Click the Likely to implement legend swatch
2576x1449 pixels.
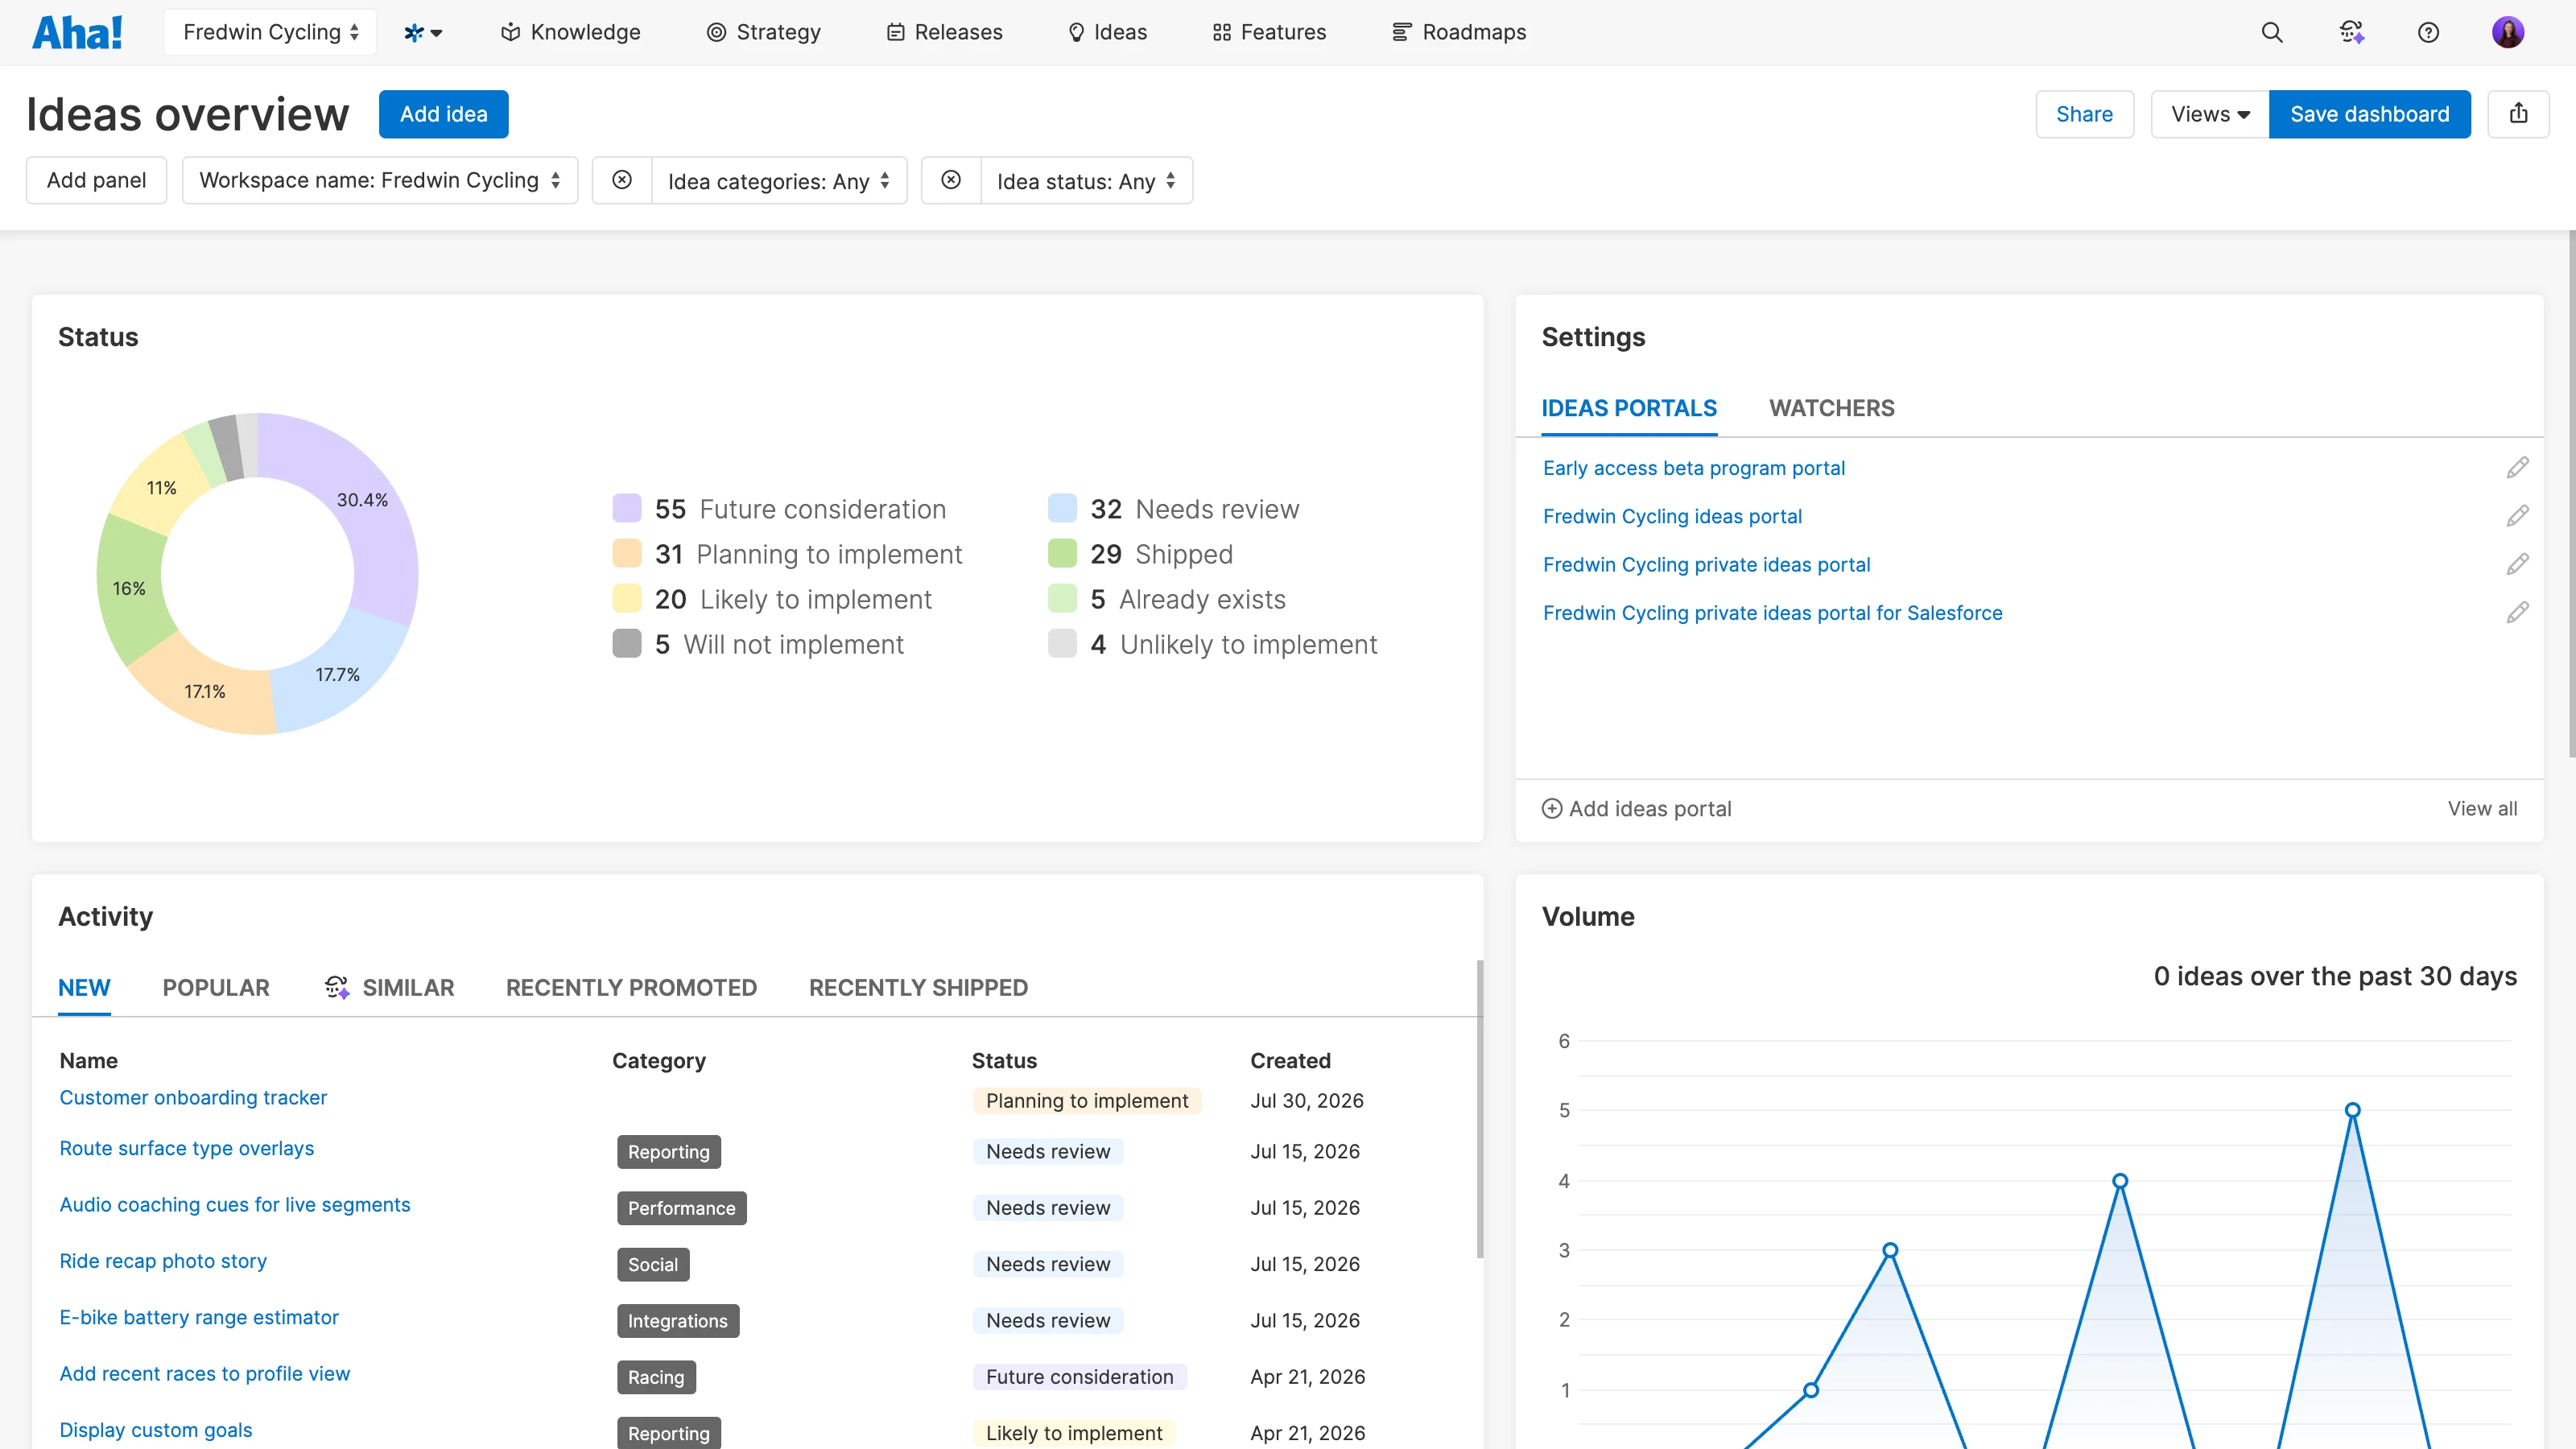[627, 598]
